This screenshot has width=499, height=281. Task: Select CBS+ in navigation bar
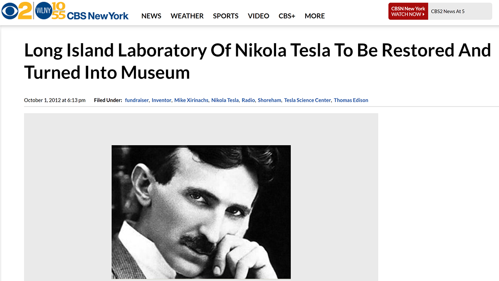[287, 16]
